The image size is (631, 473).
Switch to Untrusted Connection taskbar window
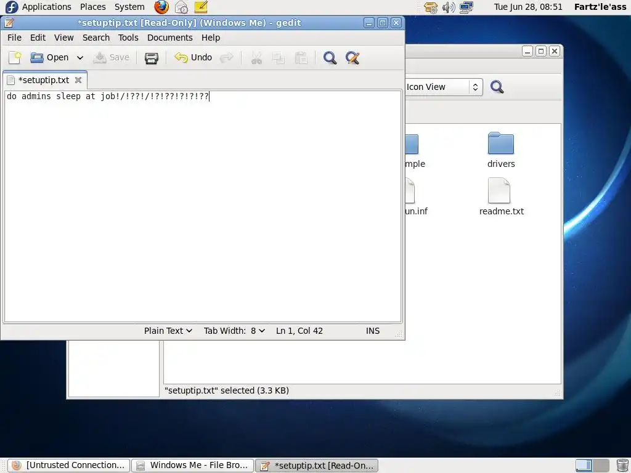pyautogui.click(x=69, y=466)
